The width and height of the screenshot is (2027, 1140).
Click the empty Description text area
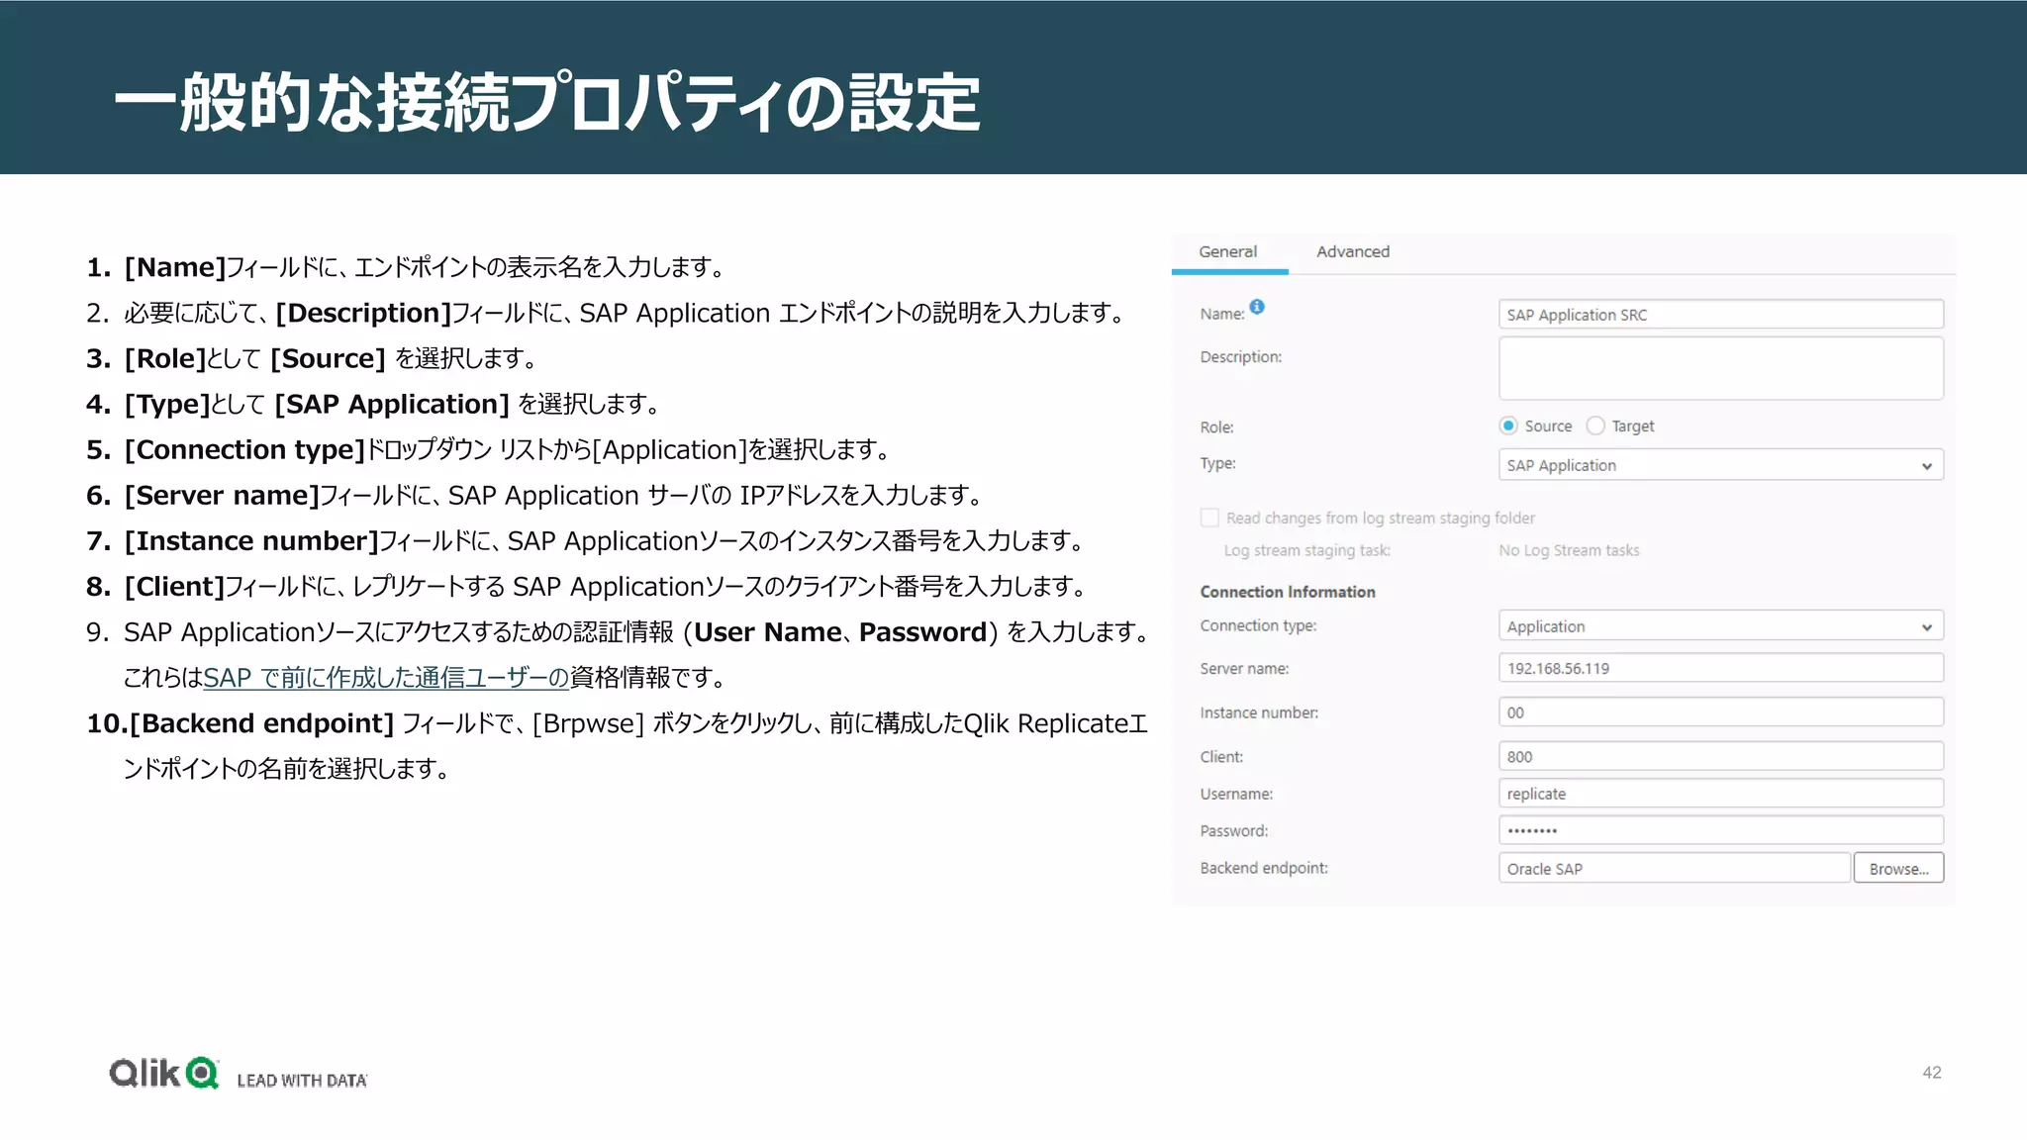[x=1721, y=368]
